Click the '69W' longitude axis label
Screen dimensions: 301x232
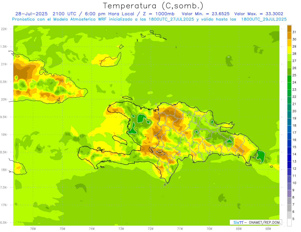pos(239,229)
